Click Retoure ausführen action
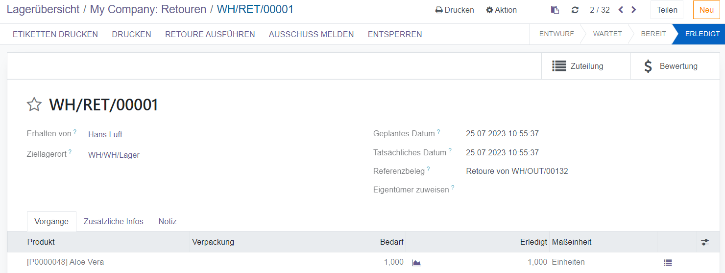This screenshot has width=725, height=273. (210, 34)
